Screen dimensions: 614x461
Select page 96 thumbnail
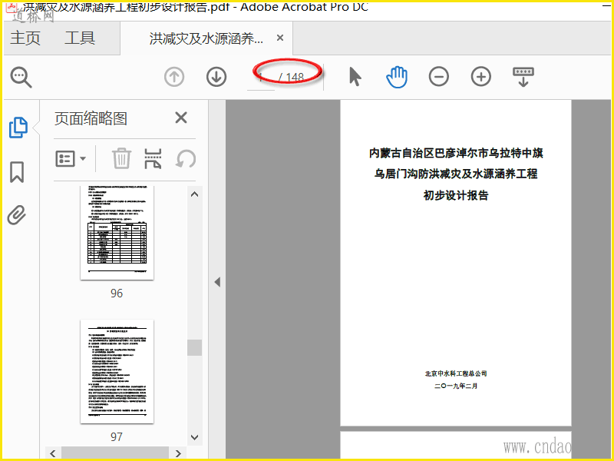point(117,233)
